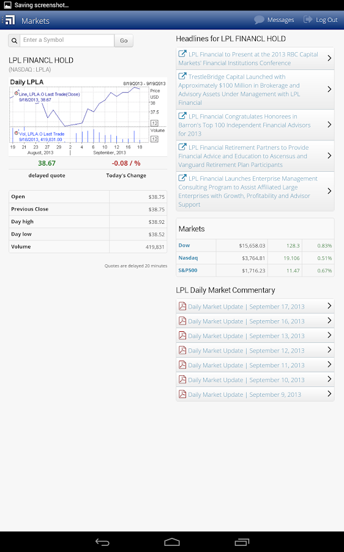Viewport: 344px width, 552px height.
Task: Tap PDF icon for September 9, 2013 update
Action: (182, 394)
